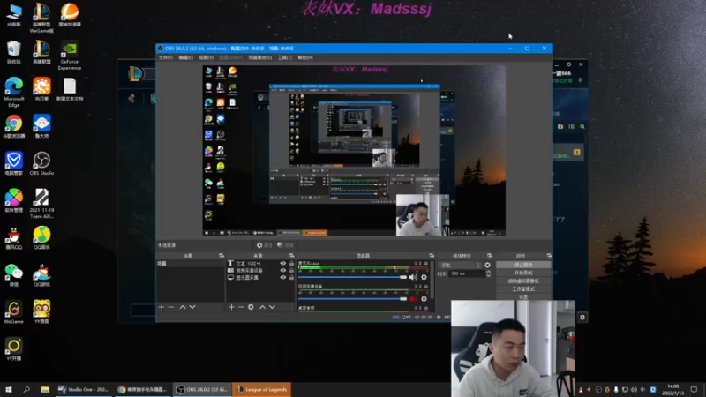Toggle visibility of 文本 (GDI+) source
The width and height of the screenshot is (706, 397).
282,263
